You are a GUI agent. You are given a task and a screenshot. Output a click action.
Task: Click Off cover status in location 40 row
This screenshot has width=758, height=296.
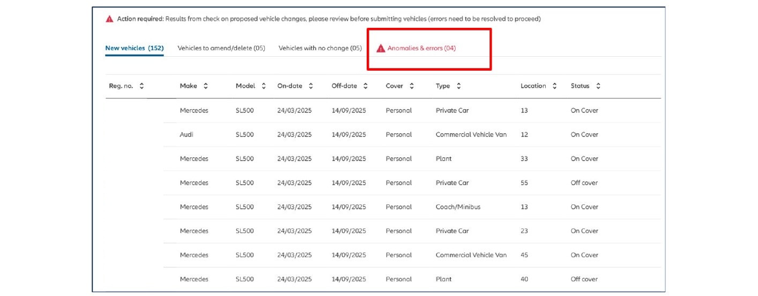584,279
